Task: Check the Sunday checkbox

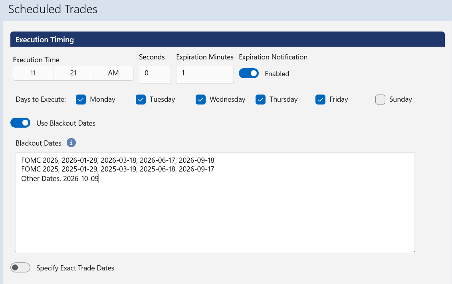Action: 380,100
